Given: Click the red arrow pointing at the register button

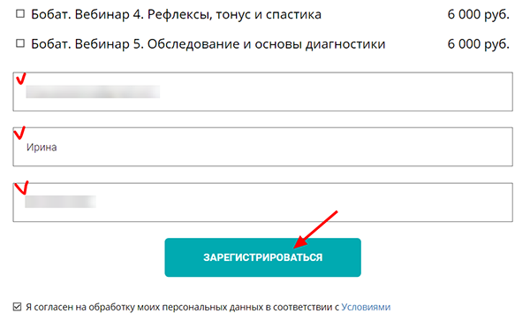Looking at the screenshot, I should (315, 229).
